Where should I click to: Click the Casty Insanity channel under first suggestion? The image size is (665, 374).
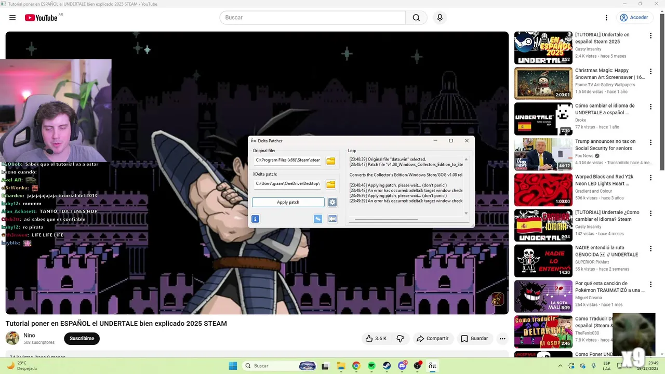(588, 49)
